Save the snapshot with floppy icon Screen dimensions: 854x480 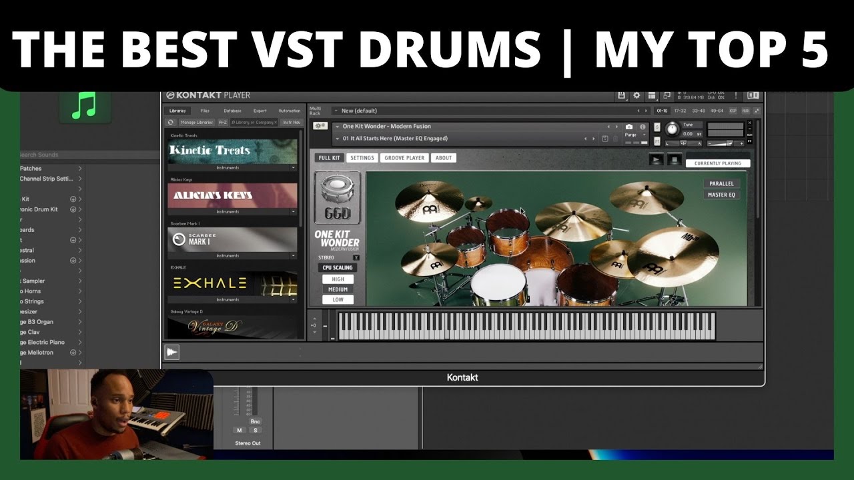605,139
